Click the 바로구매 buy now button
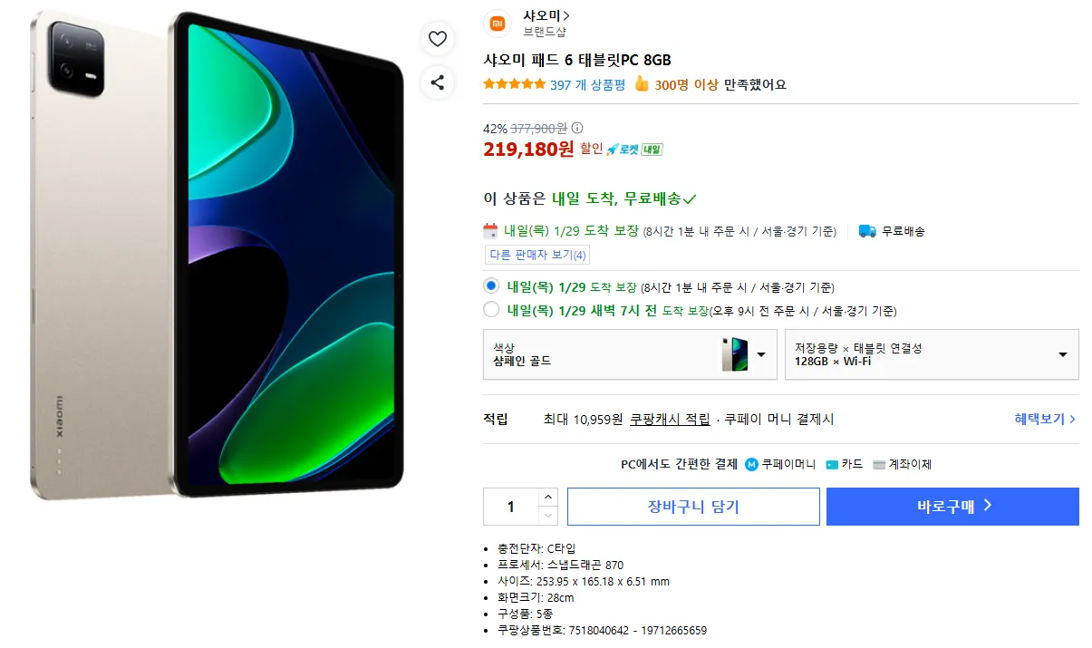This screenshot has height=648, width=1092. pyautogui.click(x=952, y=507)
